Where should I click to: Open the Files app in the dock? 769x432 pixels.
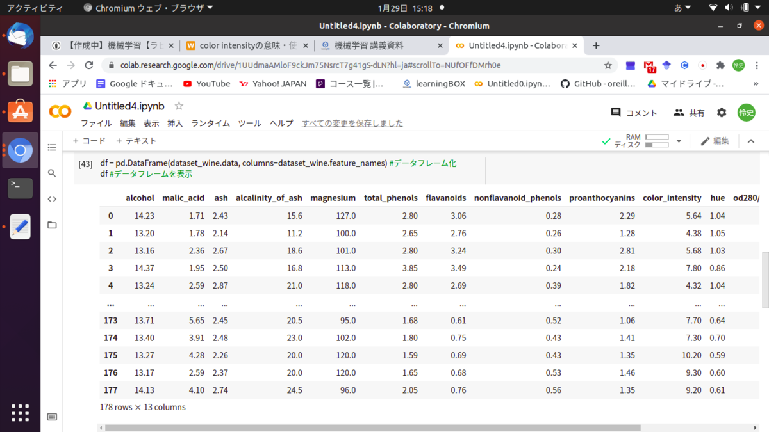pyautogui.click(x=21, y=74)
